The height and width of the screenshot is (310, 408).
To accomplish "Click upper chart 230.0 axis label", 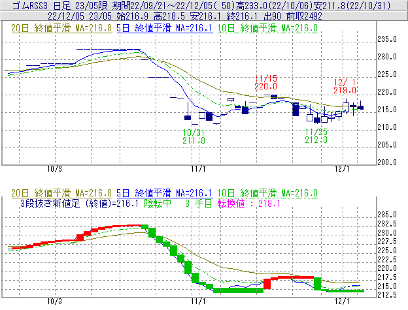I will click(x=387, y=57).
